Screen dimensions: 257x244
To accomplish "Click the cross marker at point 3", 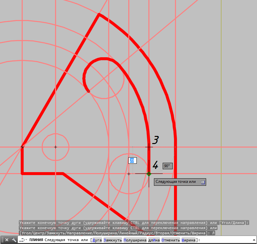I will (149, 147).
